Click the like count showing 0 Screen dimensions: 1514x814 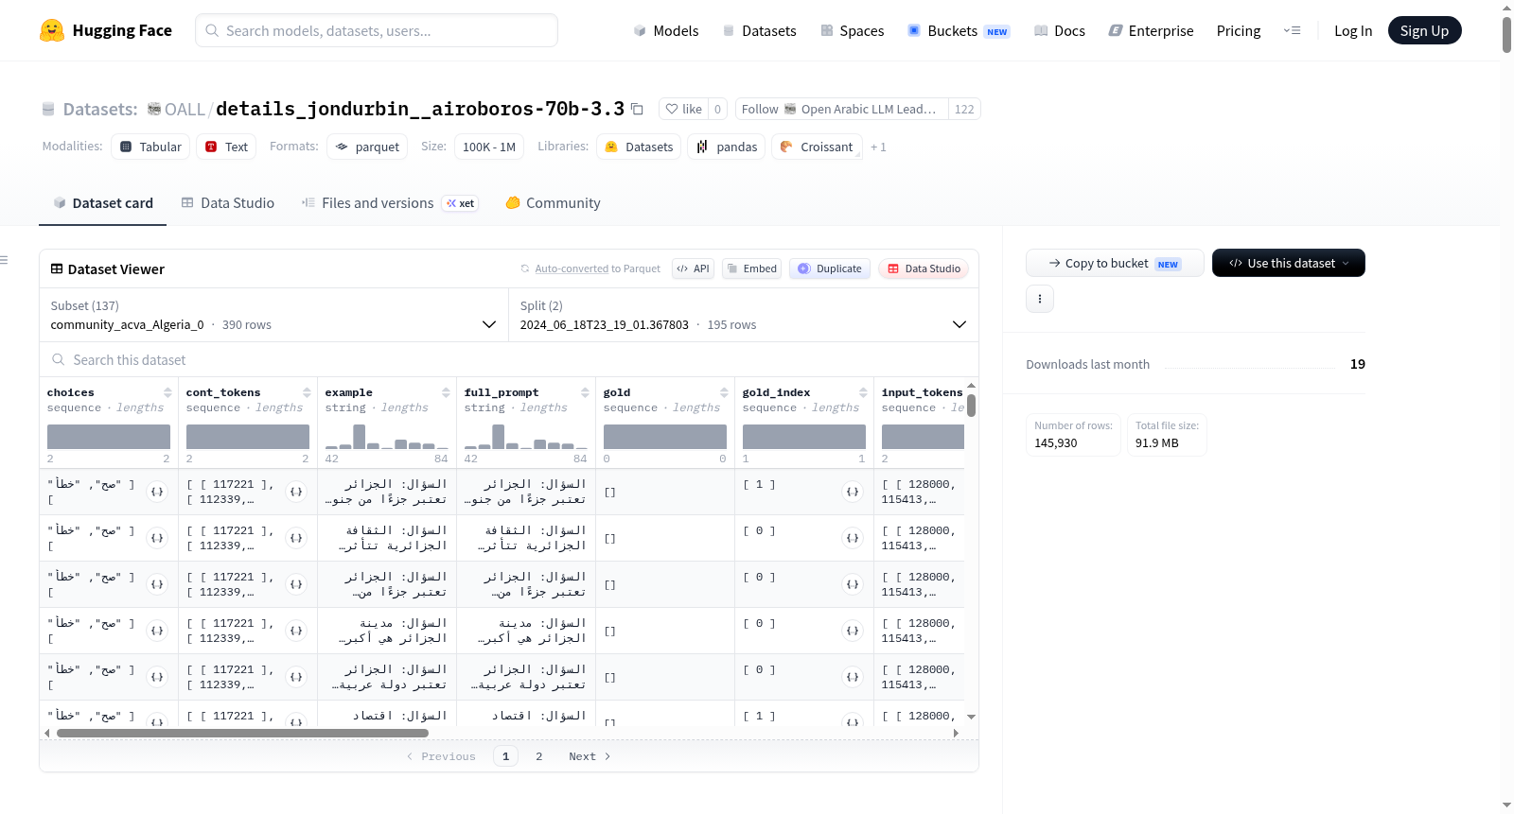718,109
